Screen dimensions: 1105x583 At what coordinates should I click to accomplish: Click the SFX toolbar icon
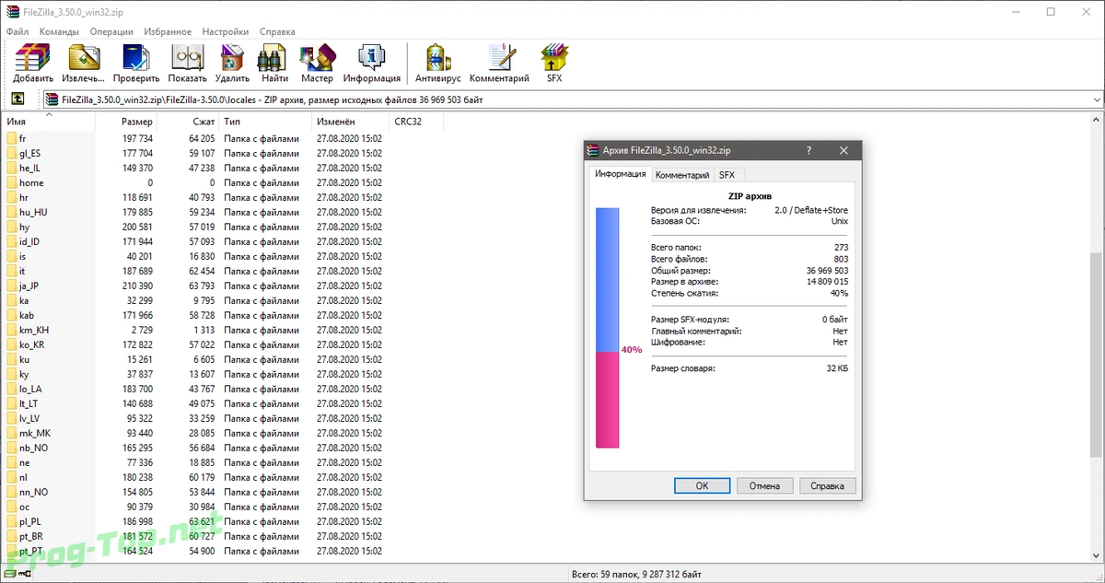click(554, 58)
